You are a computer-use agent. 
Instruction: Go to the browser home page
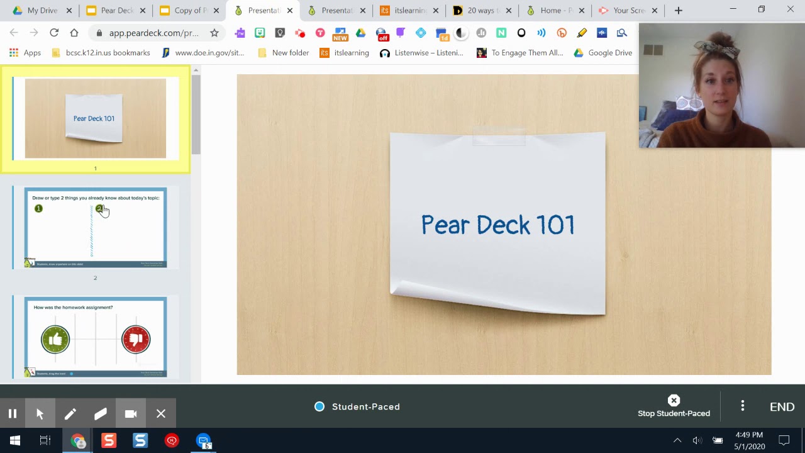[x=74, y=33]
